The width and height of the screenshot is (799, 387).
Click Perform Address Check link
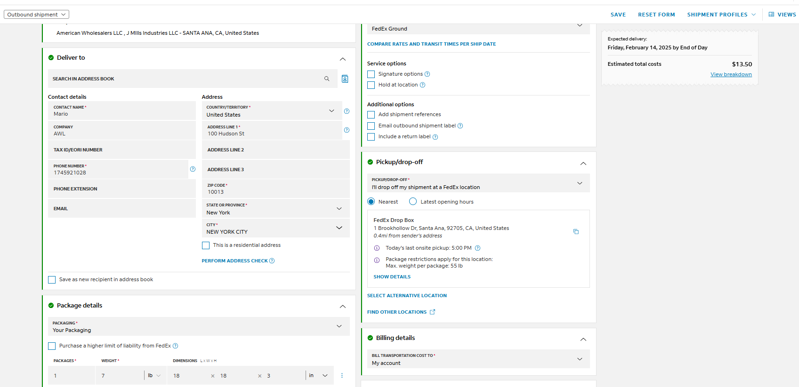pyautogui.click(x=234, y=261)
